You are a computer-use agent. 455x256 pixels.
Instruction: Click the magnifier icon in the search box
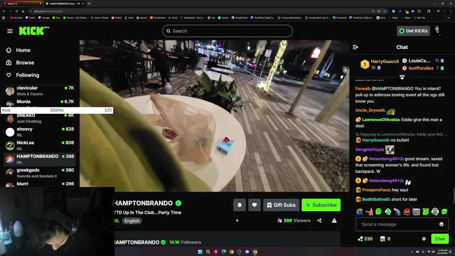[x=168, y=31]
